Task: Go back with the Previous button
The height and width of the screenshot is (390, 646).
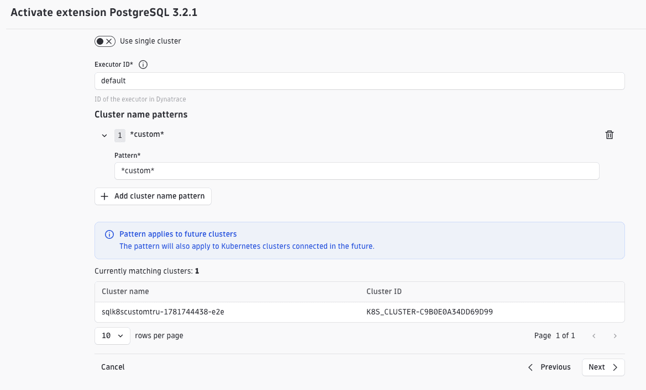Action: (549, 367)
